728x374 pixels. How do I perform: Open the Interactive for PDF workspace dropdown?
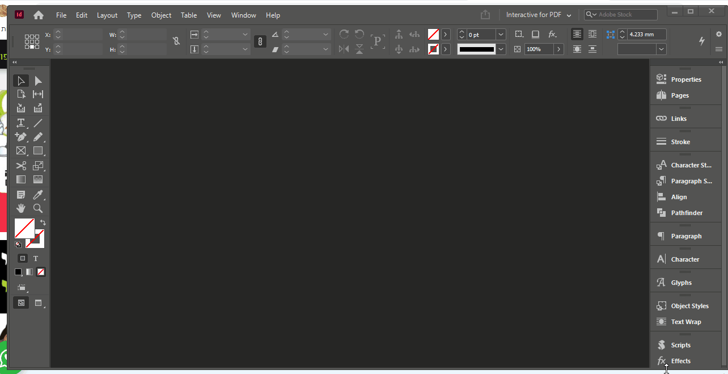[x=539, y=15]
